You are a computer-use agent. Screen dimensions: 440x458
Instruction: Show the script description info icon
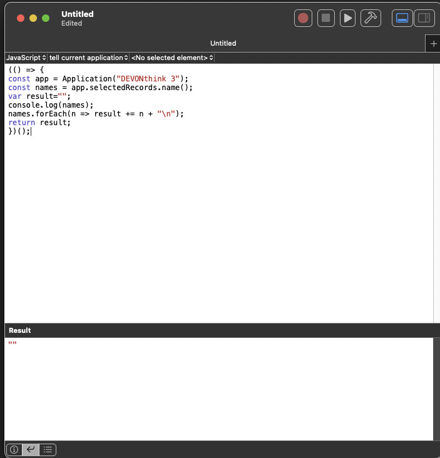(x=14, y=449)
